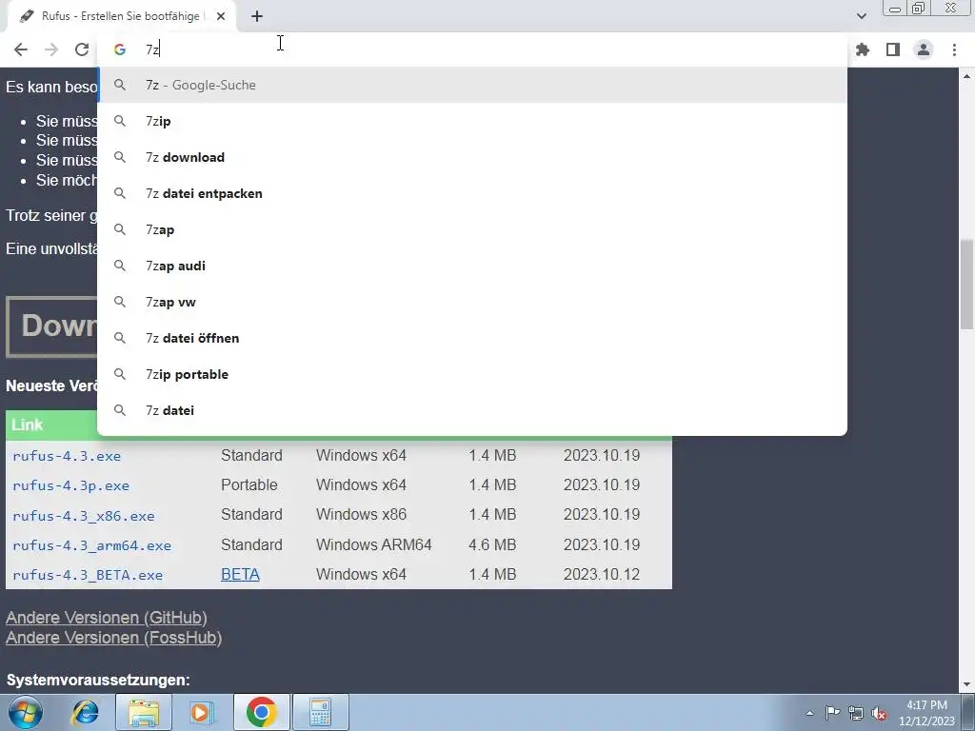Download rufus-4.3p.exe portable version

70,485
